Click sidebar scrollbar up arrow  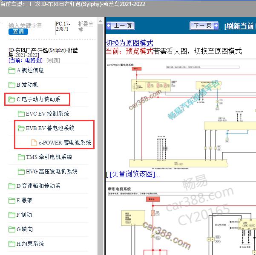point(100,21)
